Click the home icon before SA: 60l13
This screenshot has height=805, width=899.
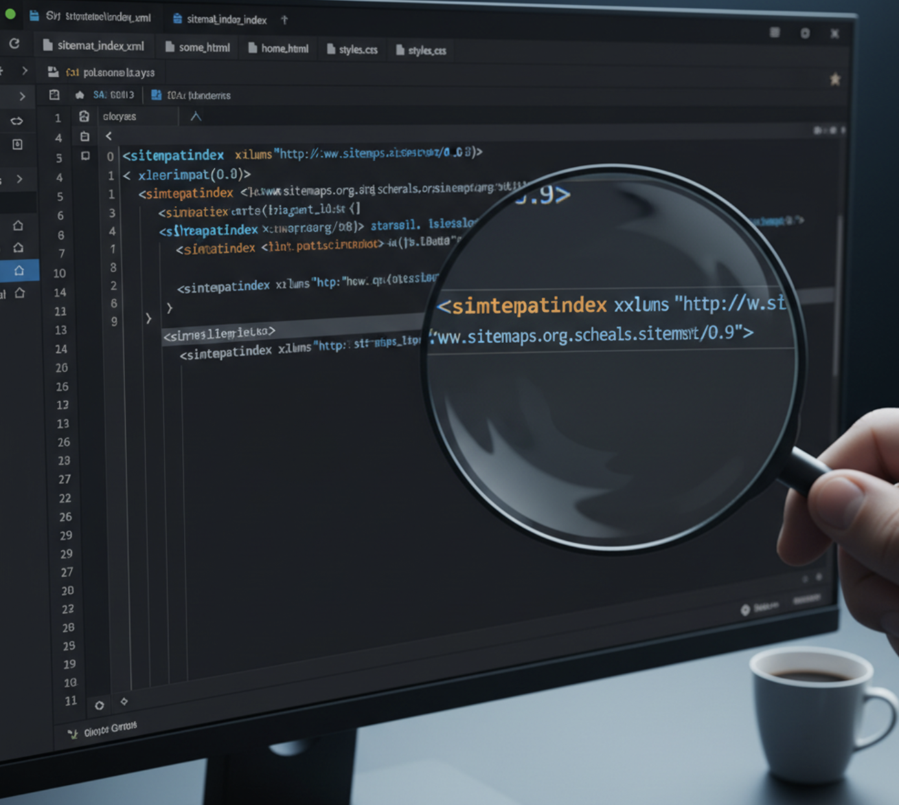(x=80, y=95)
